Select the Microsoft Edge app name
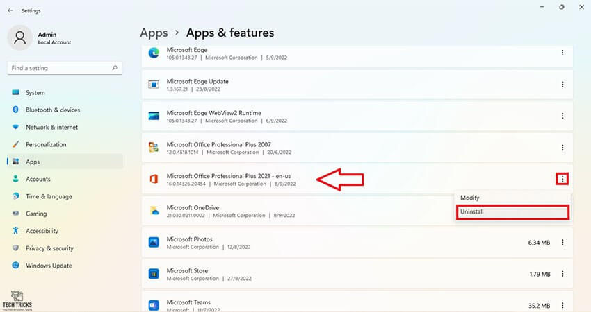Image resolution: width=591 pixels, height=312 pixels. point(187,50)
